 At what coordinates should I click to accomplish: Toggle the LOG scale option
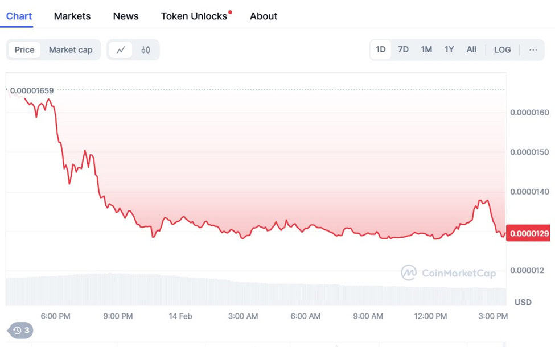502,50
